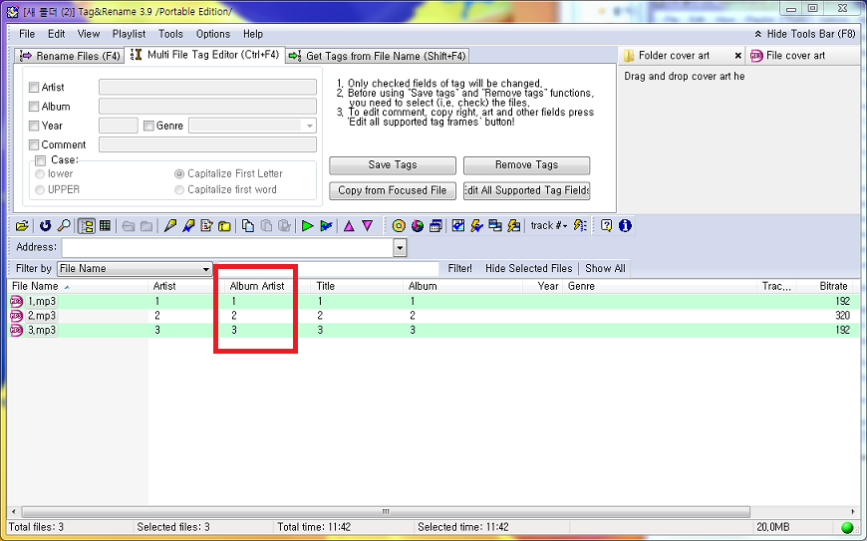This screenshot has width=867, height=541.
Task: Click Show All in filter bar
Action: point(605,269)
